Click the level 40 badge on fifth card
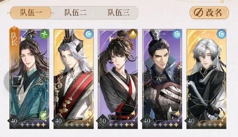The height and width of the screenshot is (137, 238). 191,121
